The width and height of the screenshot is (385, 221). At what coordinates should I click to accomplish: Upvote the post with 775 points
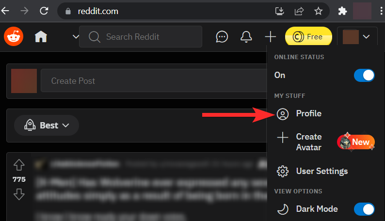click(19, 165)
